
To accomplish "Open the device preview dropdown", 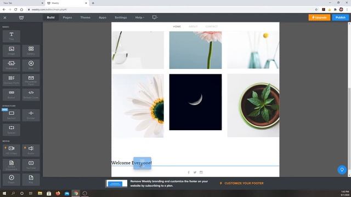I will 155,17.
